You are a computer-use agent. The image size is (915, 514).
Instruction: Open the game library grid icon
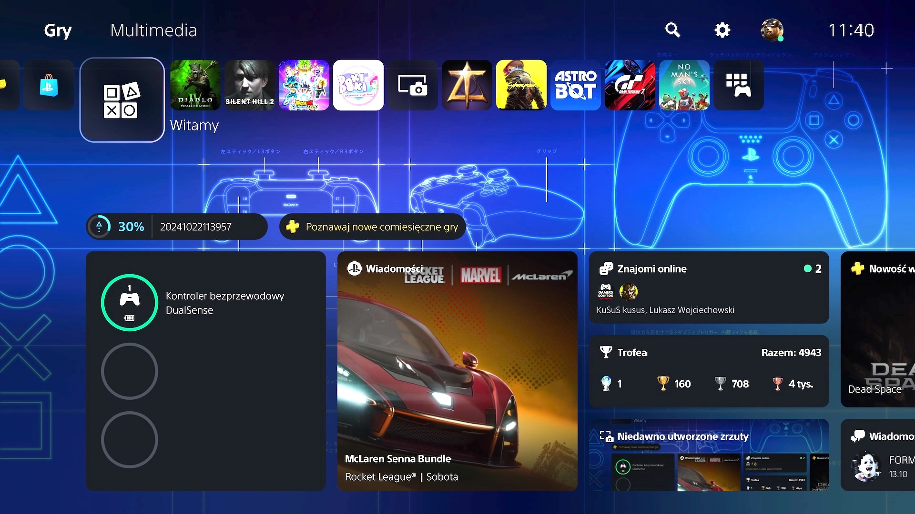point(739,85)
